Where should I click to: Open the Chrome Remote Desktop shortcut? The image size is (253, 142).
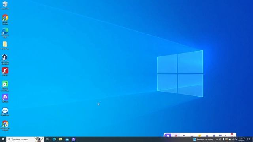click(5, 125)
